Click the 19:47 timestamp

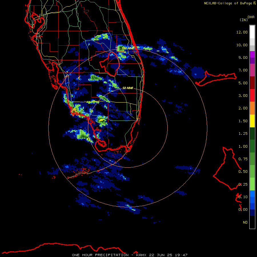(x=181, y=255)
